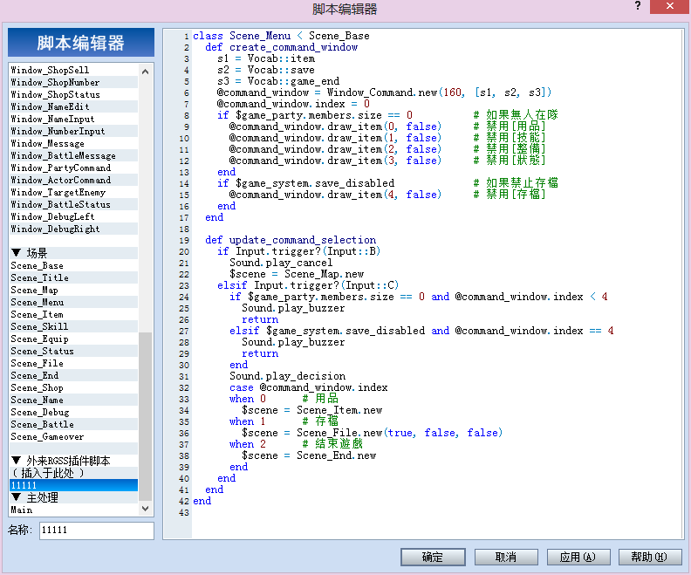This screenshot has height=575, width=691.
Task: Click code line 's3 = Vocab::game_end'
Action: 278,81
